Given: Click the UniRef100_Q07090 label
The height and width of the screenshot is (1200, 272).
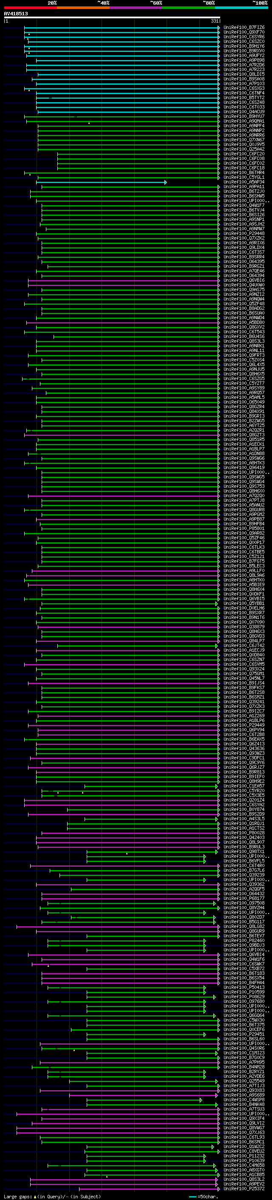Looking at the screenshot, I should (244, 622).
